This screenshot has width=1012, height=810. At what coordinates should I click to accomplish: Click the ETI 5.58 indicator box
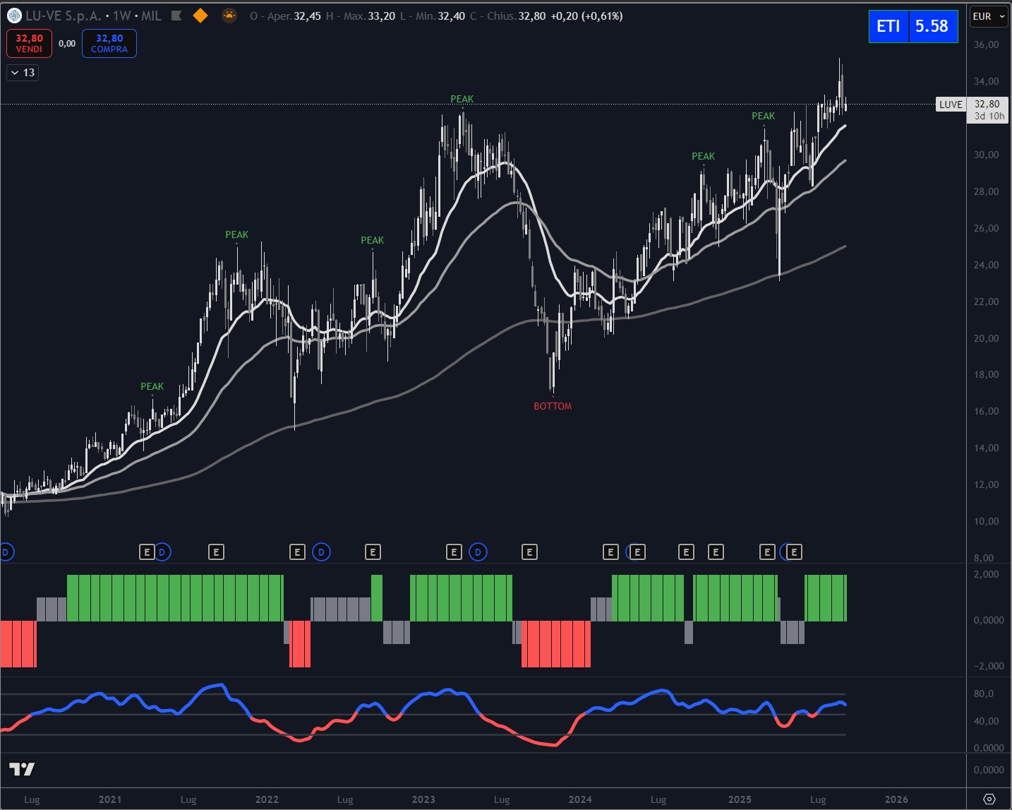coord(912,27)
